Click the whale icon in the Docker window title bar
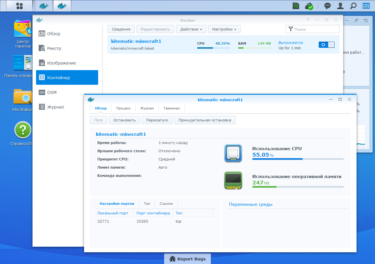 pyautogui.click(x=40, y=20)
